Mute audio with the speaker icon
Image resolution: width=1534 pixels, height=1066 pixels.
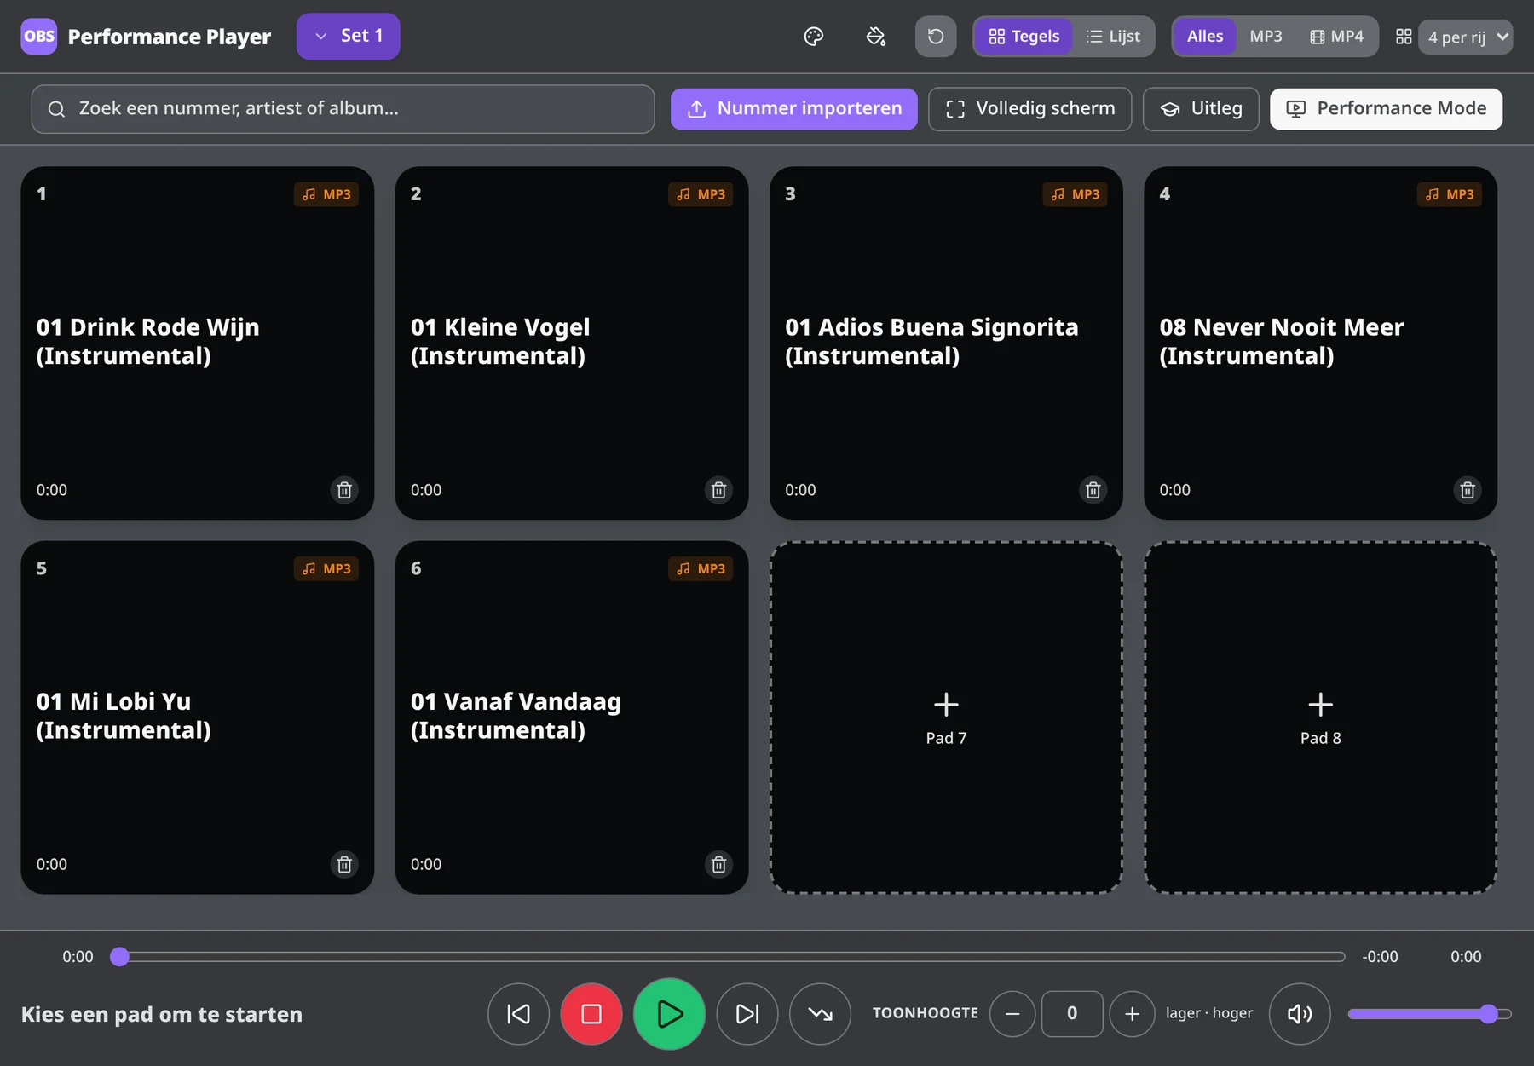1300,1014
